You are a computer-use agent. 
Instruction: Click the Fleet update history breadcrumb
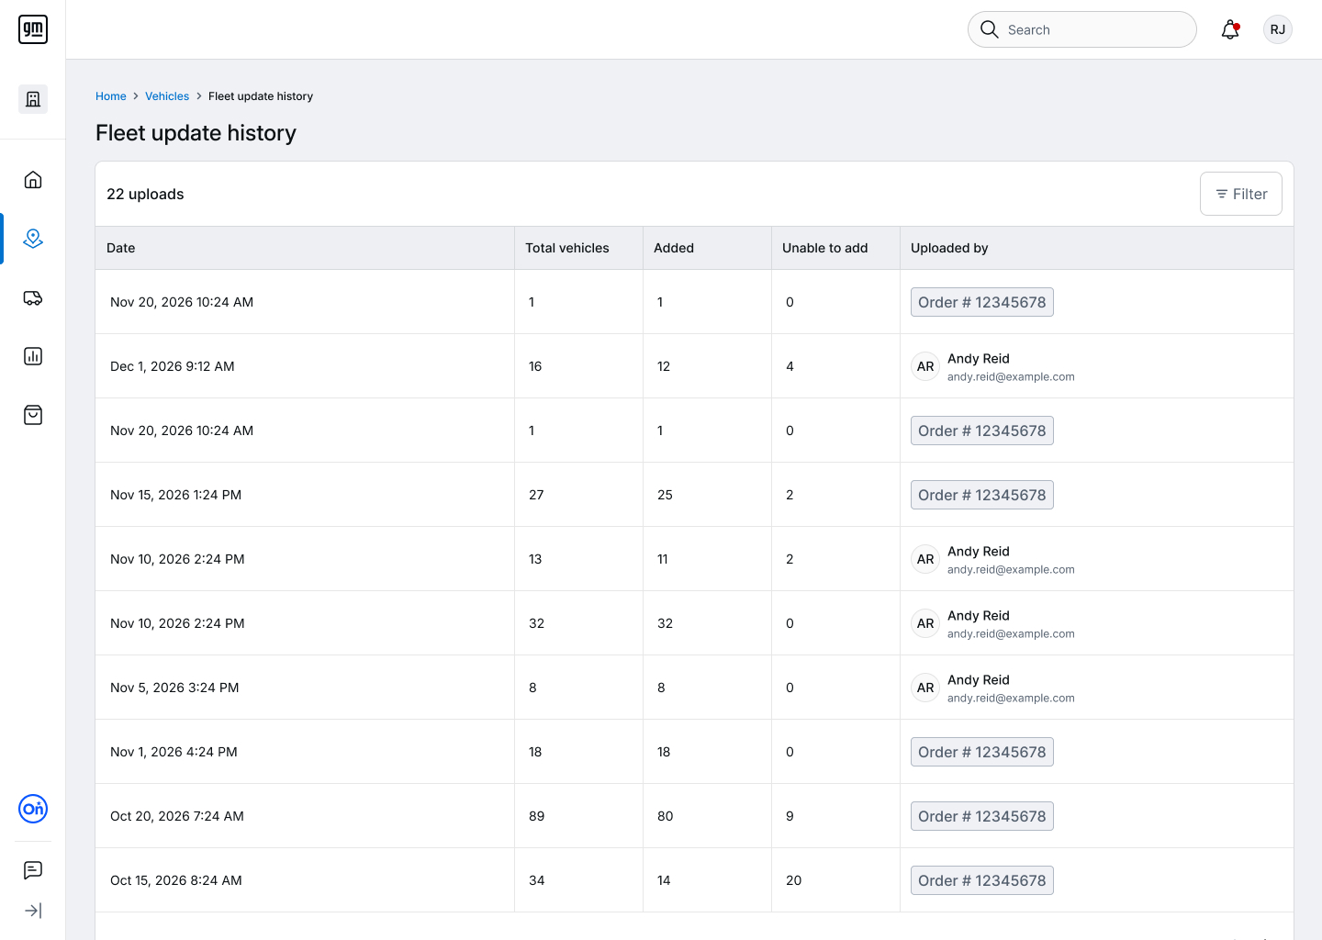click(261, 96)
